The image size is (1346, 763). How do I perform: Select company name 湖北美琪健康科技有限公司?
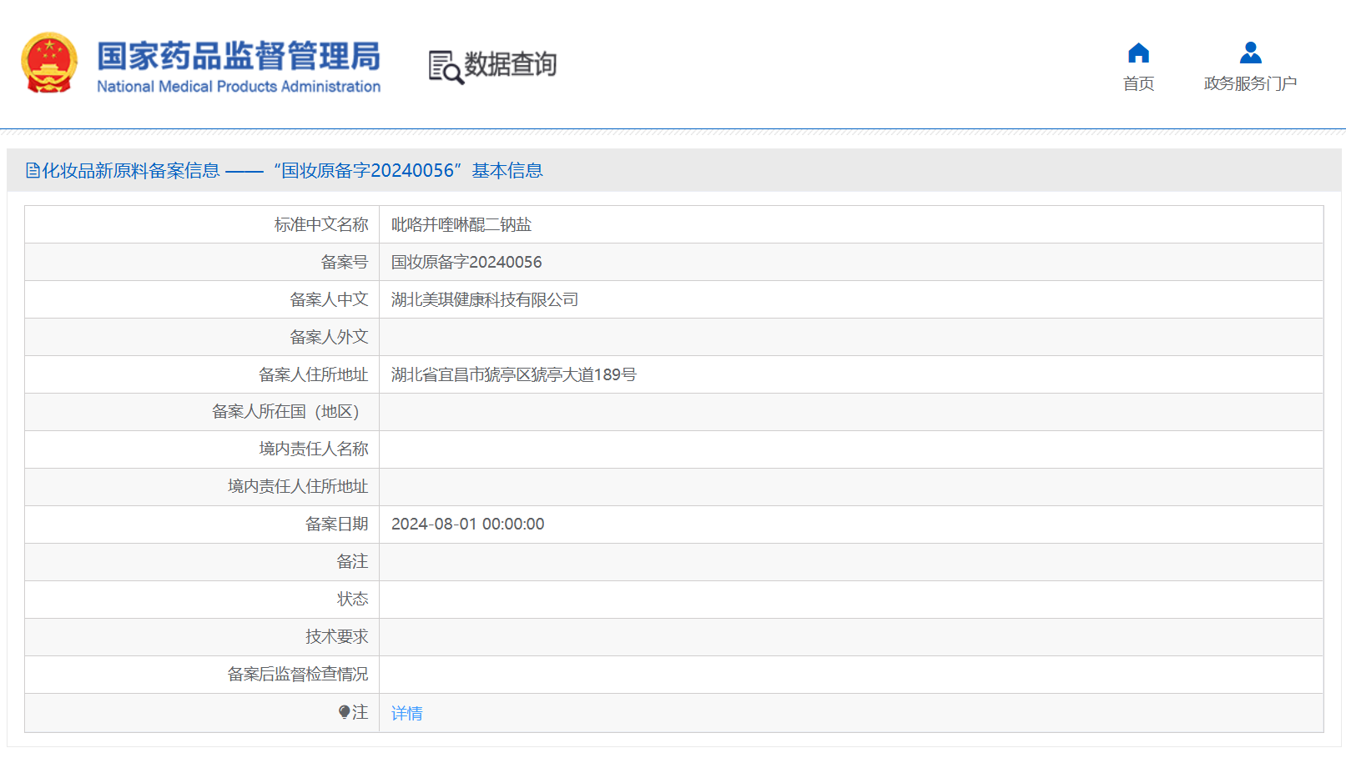point(484,299)
